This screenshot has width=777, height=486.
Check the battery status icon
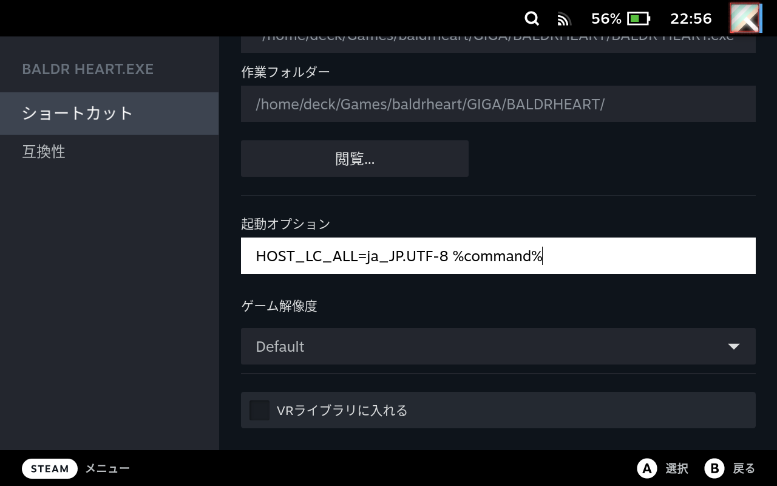(x=639, y=19)
